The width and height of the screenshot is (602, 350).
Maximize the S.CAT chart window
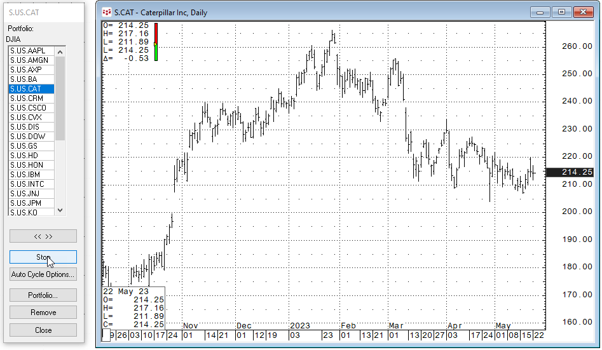(562, 12)
